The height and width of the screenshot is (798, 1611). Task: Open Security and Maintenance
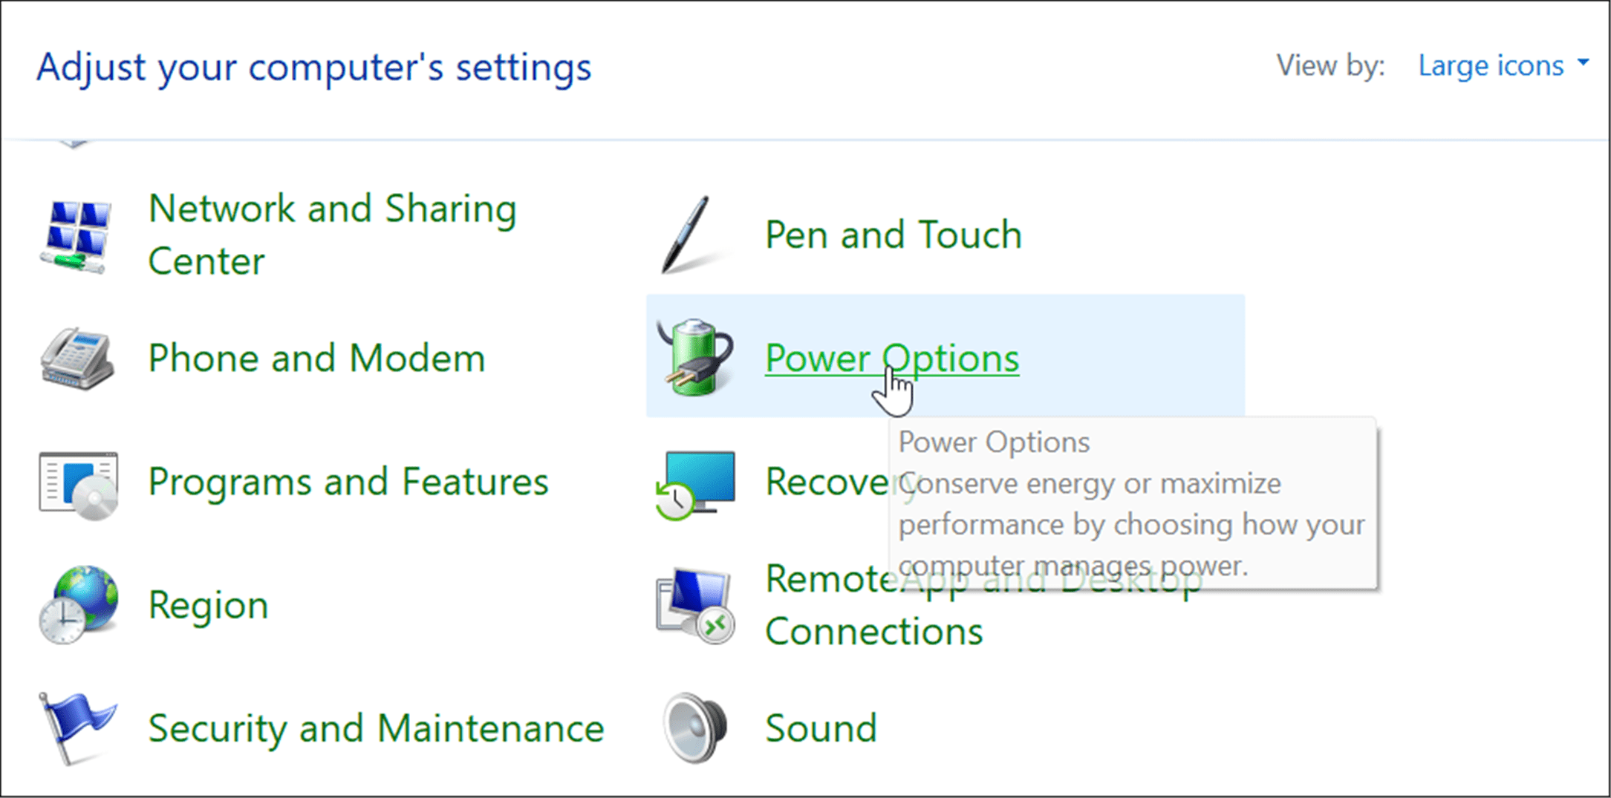click(376, 728)
